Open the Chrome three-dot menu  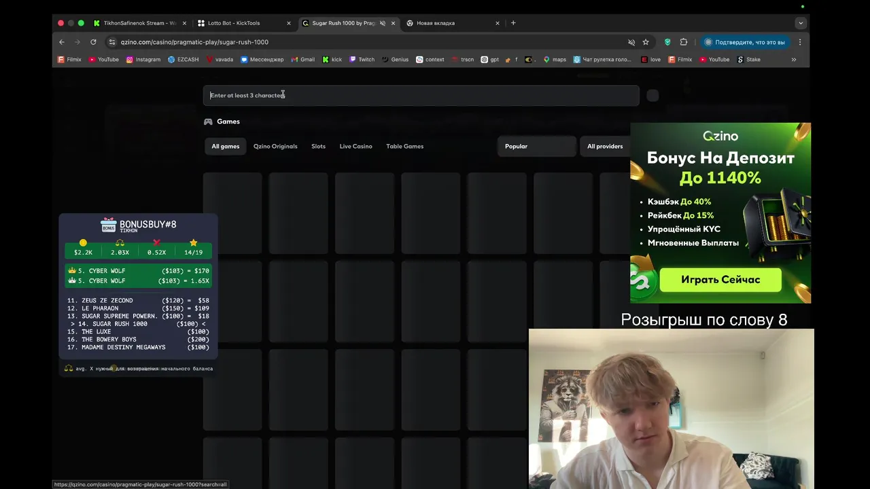tap(800, 42)
